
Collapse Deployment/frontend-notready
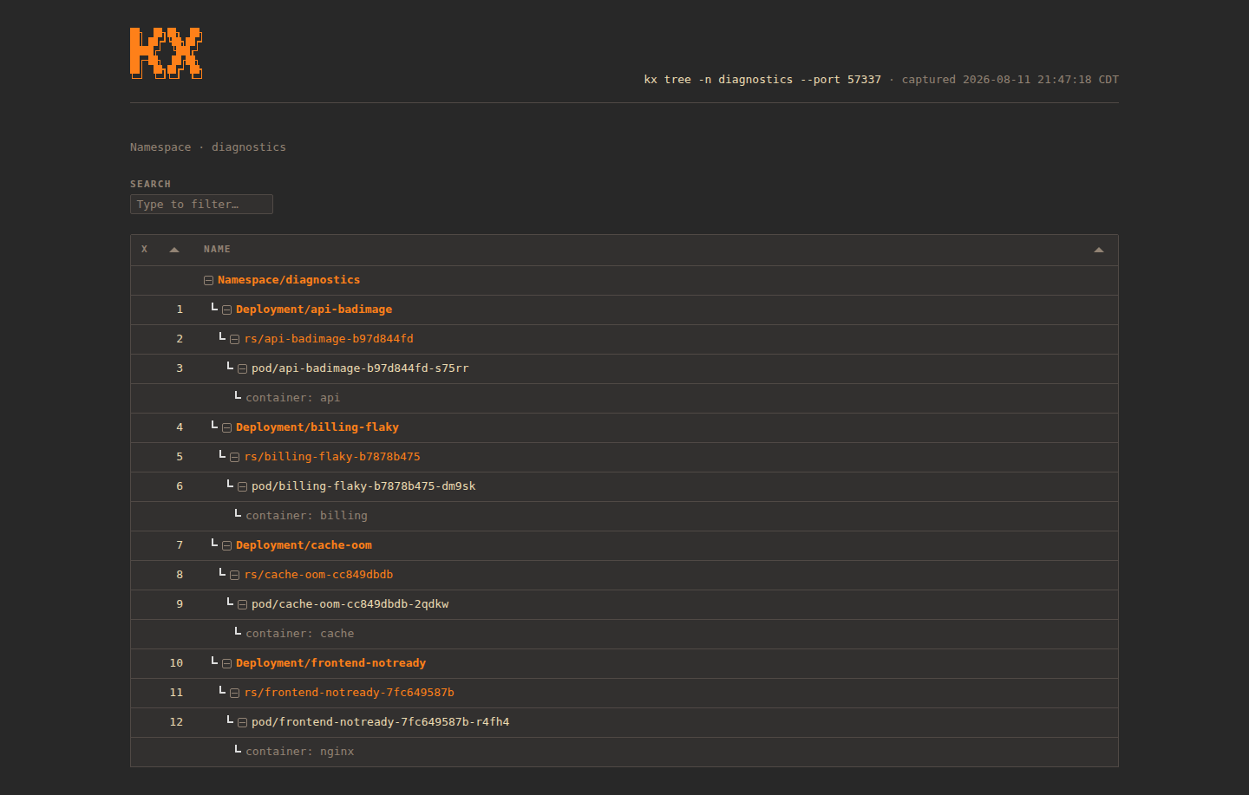(x=226, y=664)
